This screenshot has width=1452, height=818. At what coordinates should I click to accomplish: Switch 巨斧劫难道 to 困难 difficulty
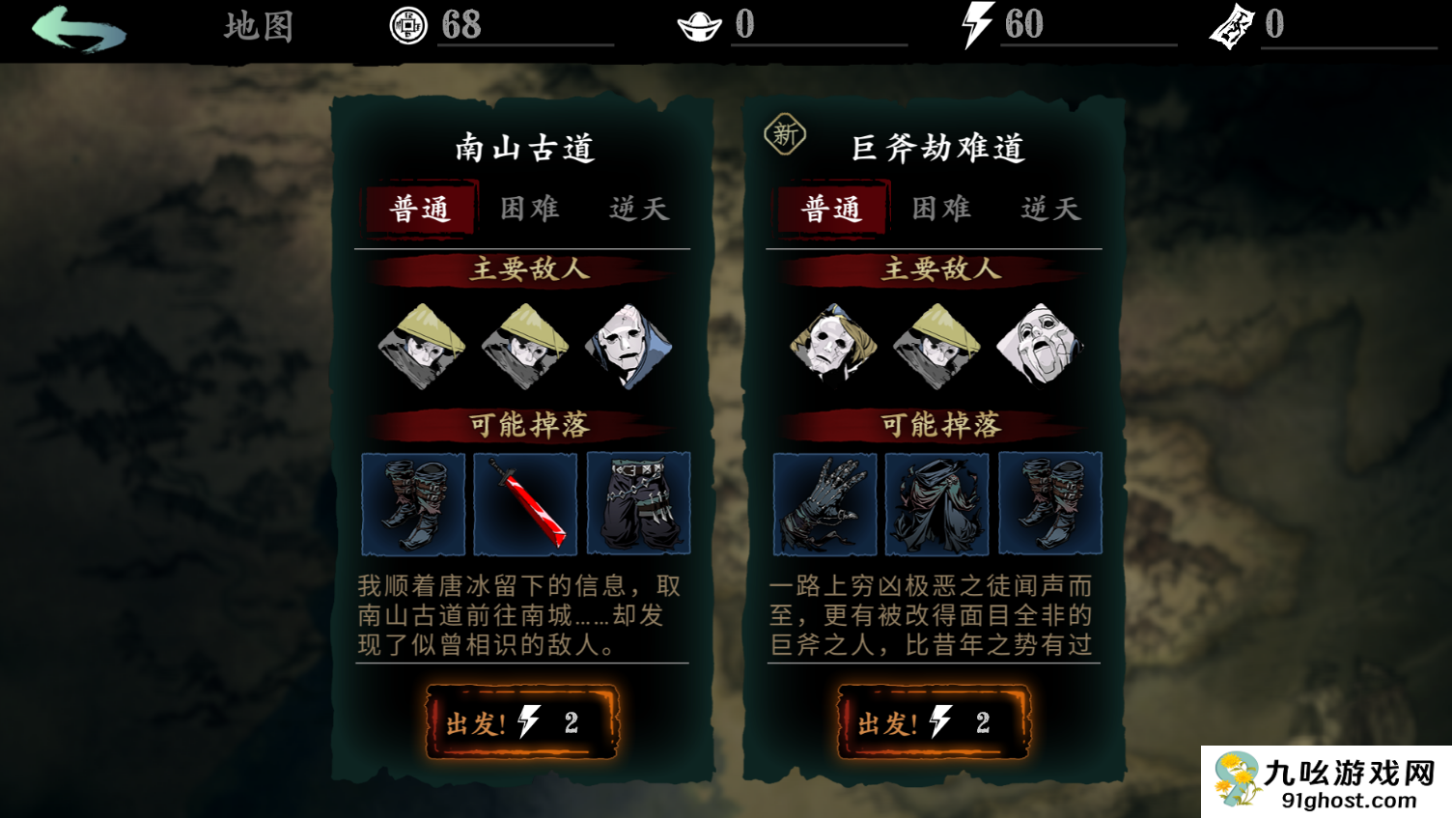[941, 209]
